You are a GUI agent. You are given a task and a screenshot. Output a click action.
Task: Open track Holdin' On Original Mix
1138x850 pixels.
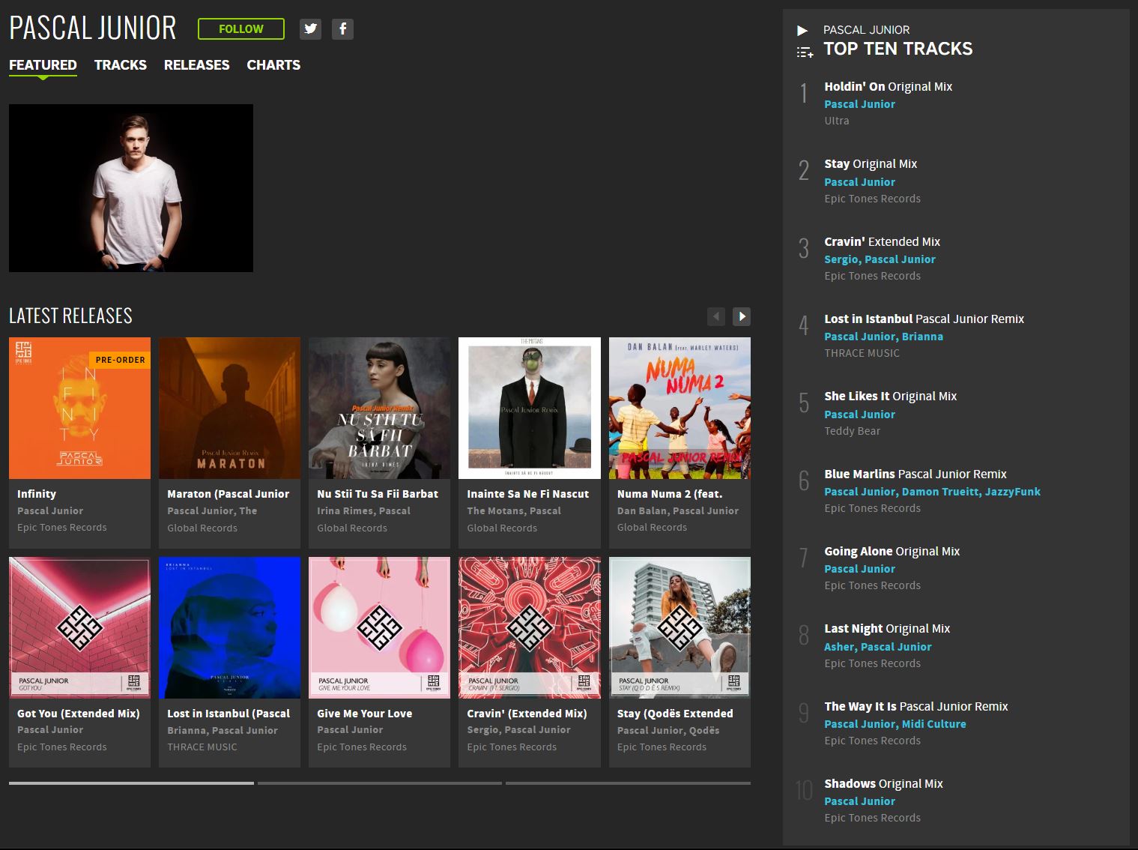click(x=889, y=87)
